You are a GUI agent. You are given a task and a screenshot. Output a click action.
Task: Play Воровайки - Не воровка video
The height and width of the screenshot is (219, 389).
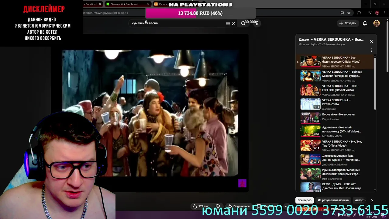pos(335,118)
